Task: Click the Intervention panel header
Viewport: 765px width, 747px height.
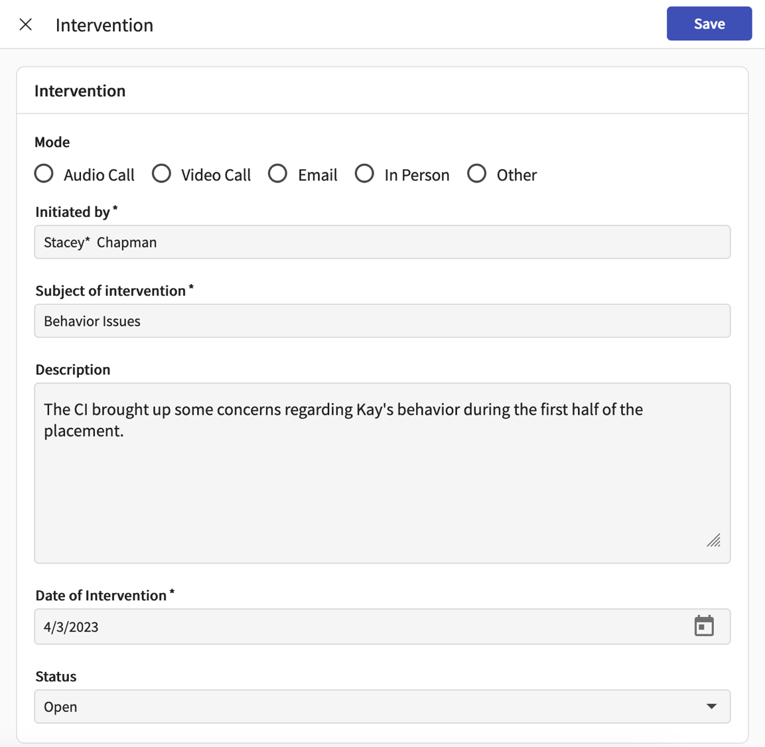Action: click(80, 90)
